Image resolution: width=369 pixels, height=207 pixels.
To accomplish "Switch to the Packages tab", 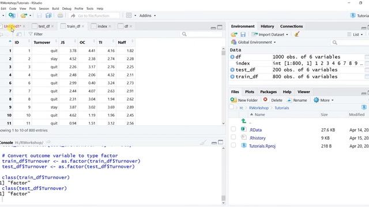I will (268, 92).
